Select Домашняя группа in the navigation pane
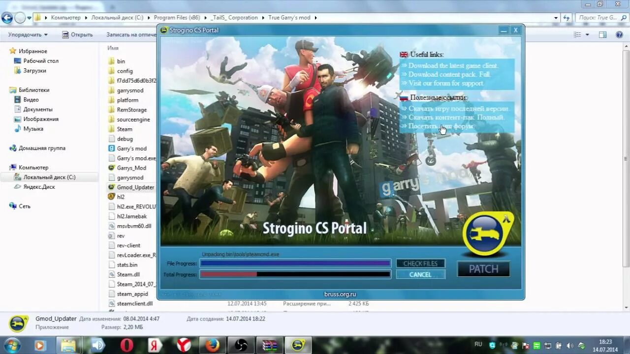 click(42, 148)
